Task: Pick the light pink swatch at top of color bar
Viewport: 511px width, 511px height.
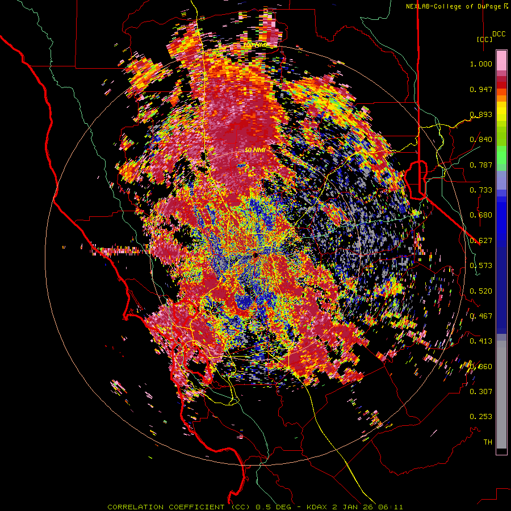Action: pos(501,61)
